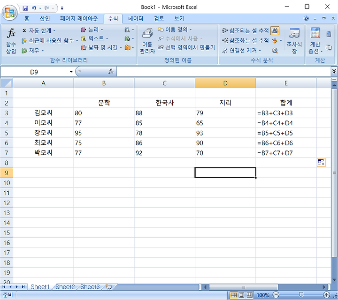The height and width of the screenshot is (300, 338).
Task: Click the 100% zoom level button
Action: point(263,295)
